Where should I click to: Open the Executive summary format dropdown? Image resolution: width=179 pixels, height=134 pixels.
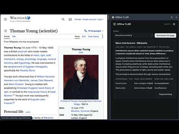pos(133,35)
